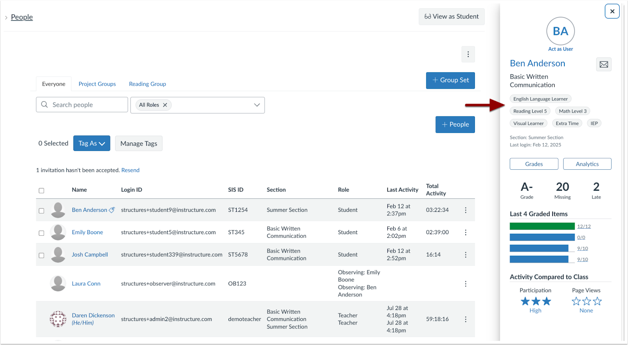Send message using envelope icon
Image resolution: width=628 pixels, height=345 pixels.
tap(604, 64)
